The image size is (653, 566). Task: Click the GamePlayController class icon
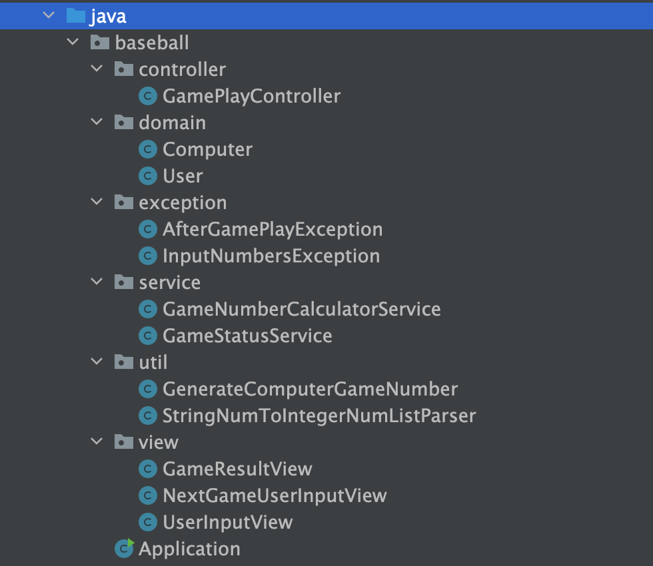pos(148,96)
